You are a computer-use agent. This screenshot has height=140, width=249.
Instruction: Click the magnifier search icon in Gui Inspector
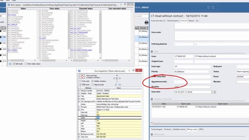pyautogui.click(x=116, y=85)
